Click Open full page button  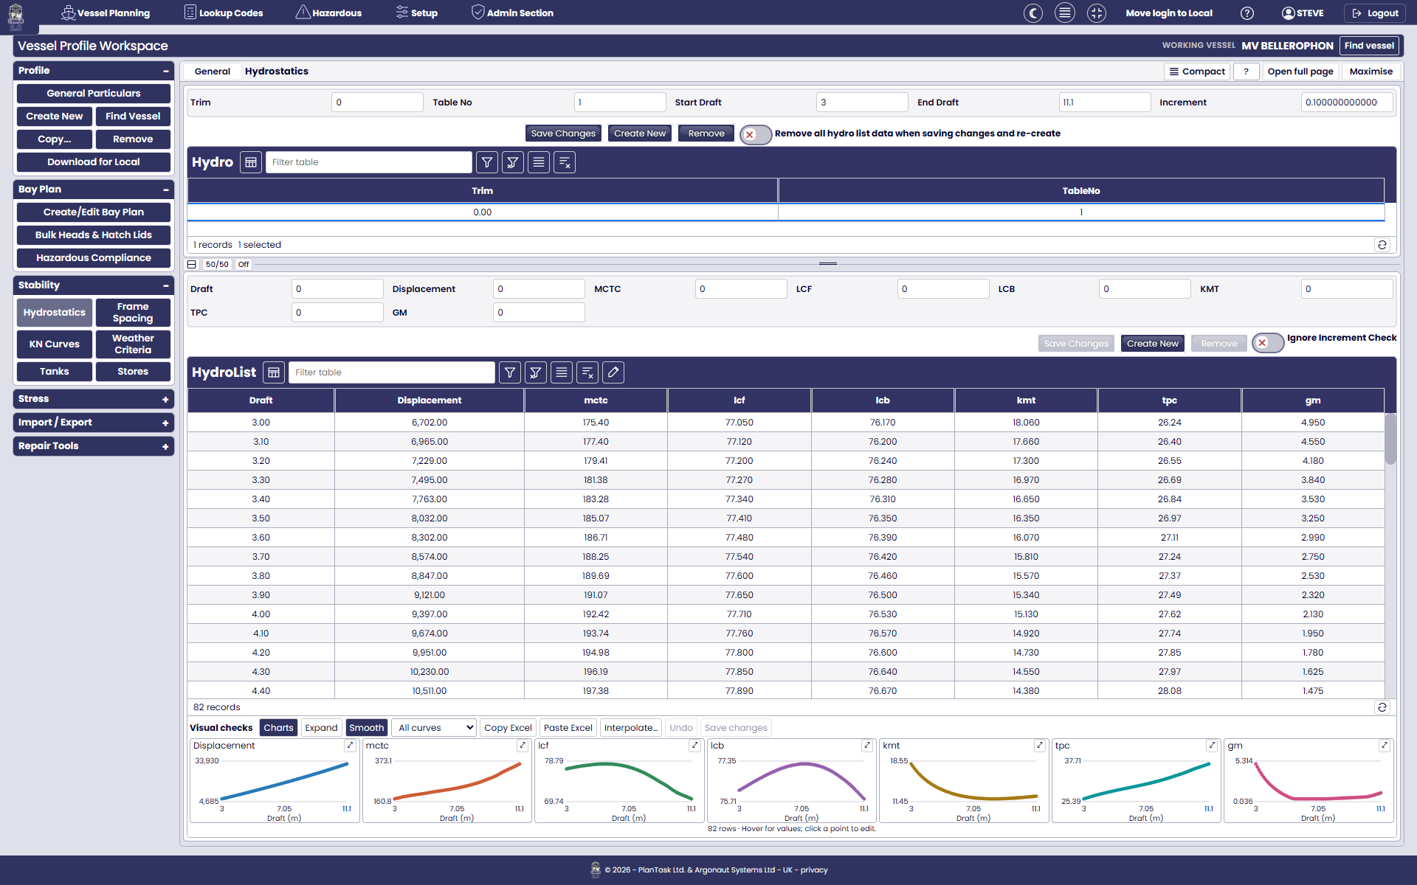click(1300, 72)
